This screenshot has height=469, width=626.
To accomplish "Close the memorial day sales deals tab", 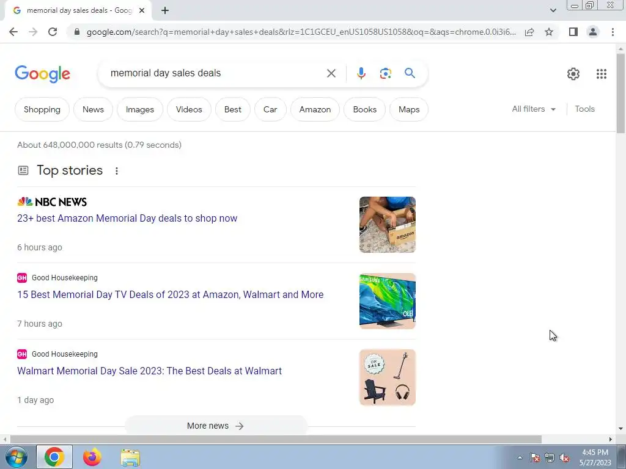I will tap(142, 11).
